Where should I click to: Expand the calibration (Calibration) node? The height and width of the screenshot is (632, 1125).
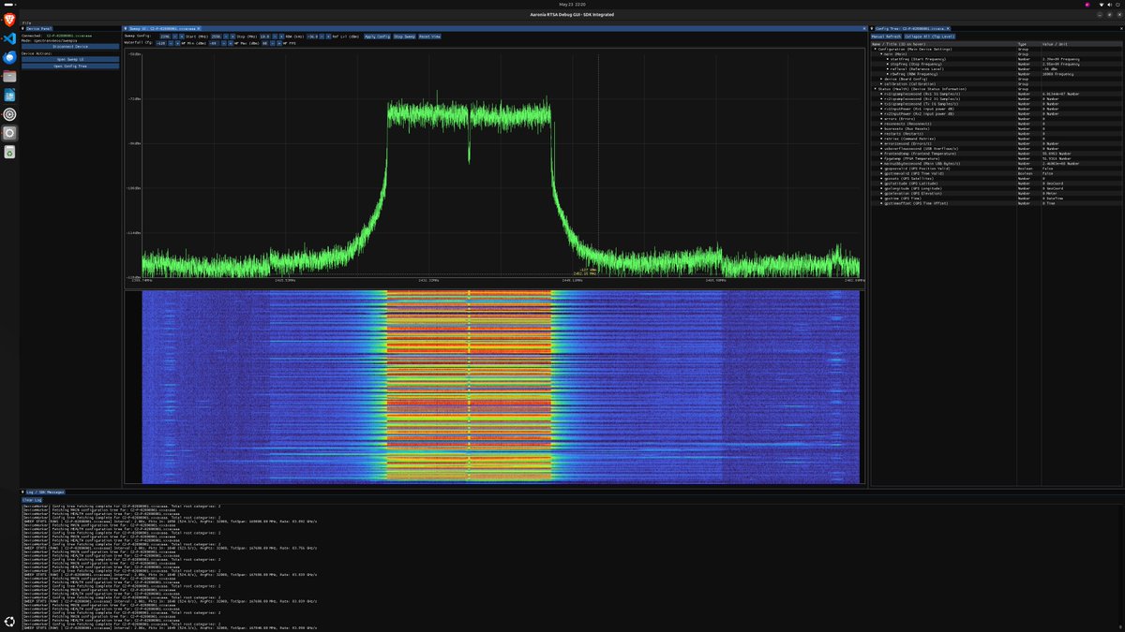[881, 84]
